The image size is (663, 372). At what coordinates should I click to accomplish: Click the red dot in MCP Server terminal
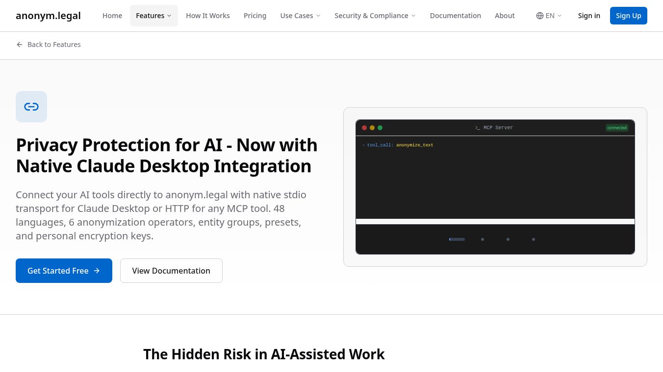click(364, 128)
